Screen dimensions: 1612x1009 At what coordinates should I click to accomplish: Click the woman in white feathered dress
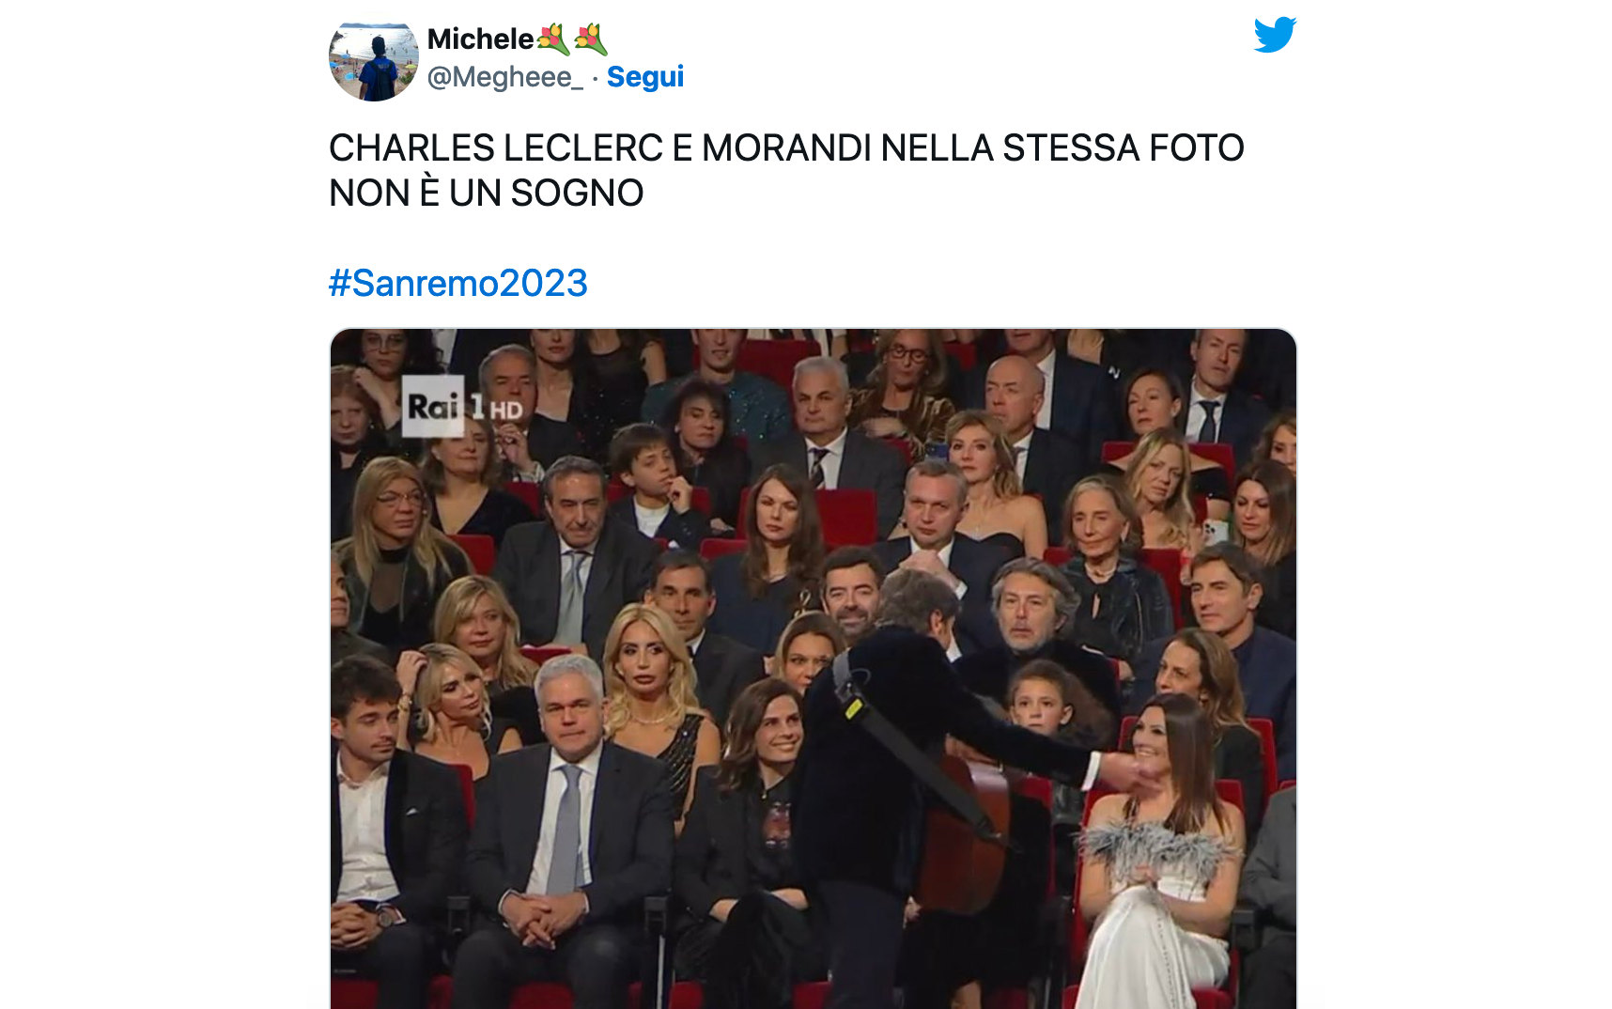(x=1160, y=846)
